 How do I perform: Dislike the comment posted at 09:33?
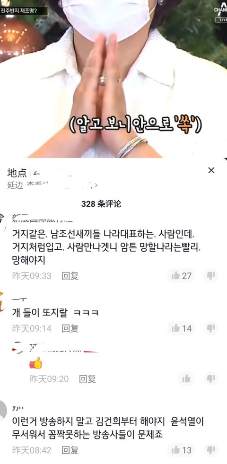tap(211, 276)
